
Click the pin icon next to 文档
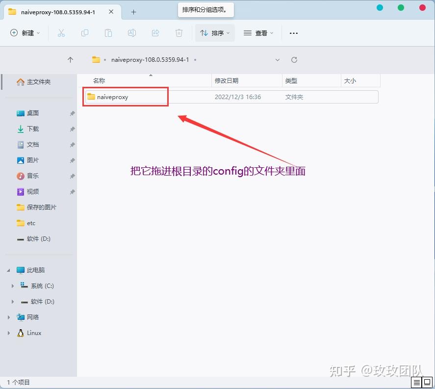tap(72, 145)
